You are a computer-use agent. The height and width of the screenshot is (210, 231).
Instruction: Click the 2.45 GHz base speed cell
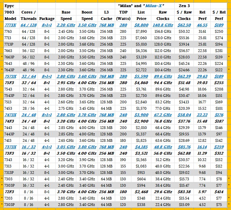(x=66, y=31)
